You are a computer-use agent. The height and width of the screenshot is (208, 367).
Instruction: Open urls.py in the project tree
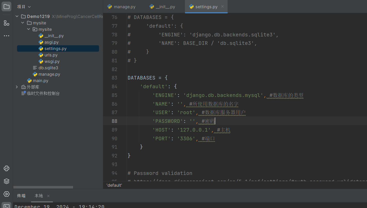51,55
